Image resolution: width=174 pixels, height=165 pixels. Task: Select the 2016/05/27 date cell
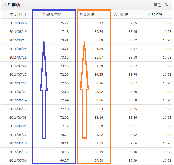[x=18, y=135]
